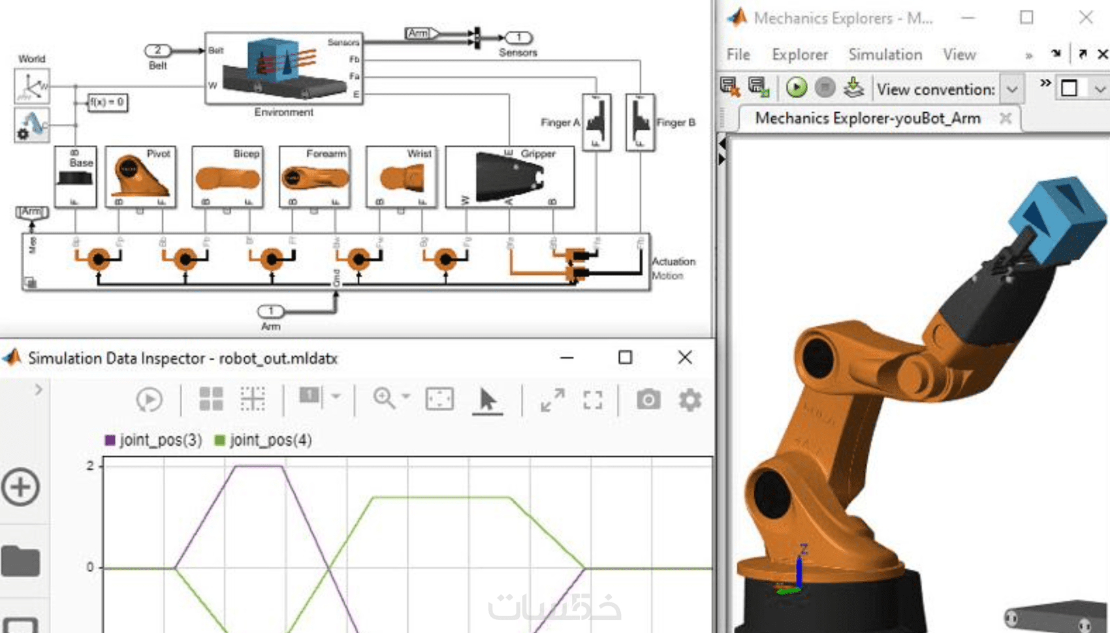
Task: Open the File menu in Mechanics Explorers
Action: point(738,55)
